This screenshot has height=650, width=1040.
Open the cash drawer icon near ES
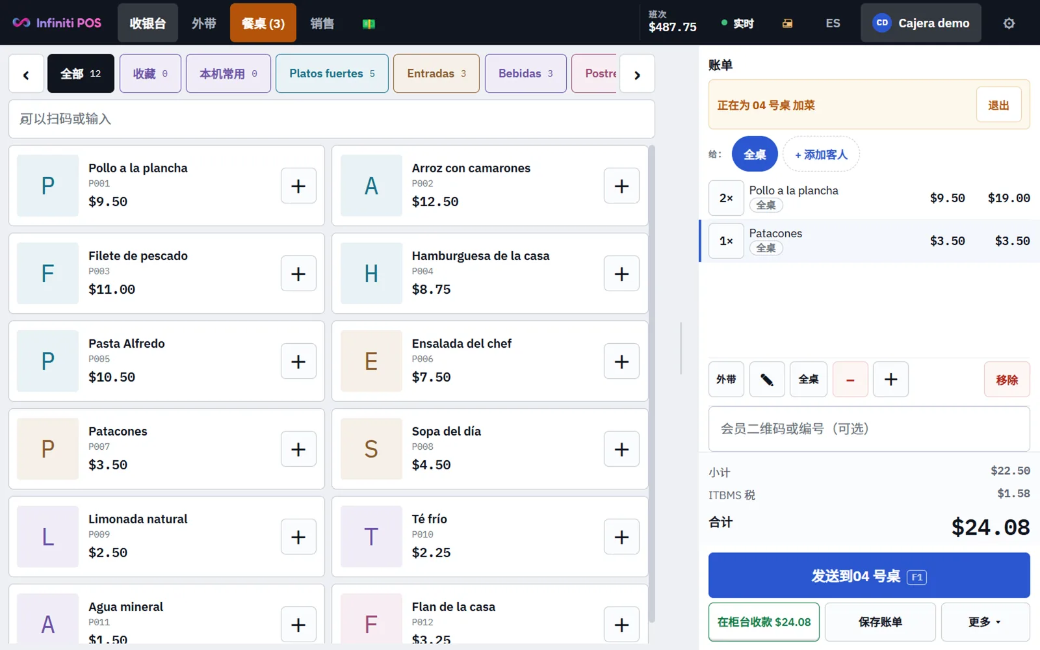pos(787,23)
